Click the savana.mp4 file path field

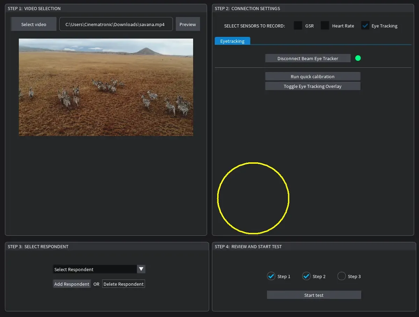coord(116,24)
